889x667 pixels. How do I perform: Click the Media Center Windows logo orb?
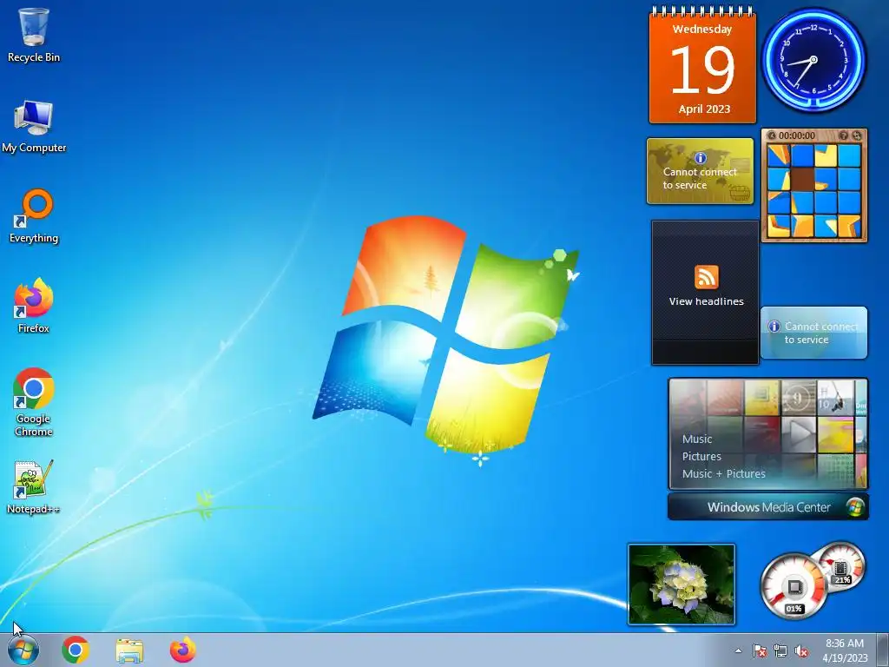coord(855,507)
